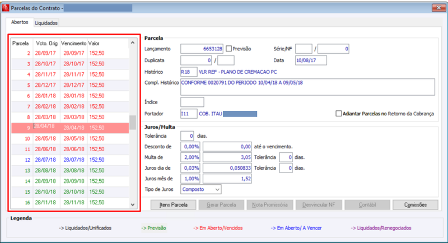Click the Parcela column header
448x243 pixels.
point(22,44)
